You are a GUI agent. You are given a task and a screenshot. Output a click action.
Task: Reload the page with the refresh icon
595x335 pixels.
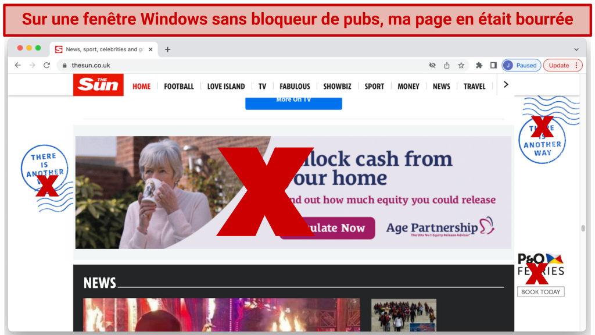46,65
